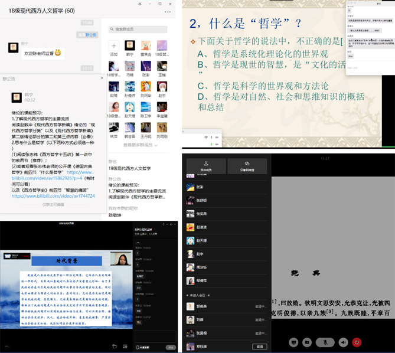Open the three-dots more options menu in group chat
Viewport: 395px width, 353px height.
[x=168, y=11]
